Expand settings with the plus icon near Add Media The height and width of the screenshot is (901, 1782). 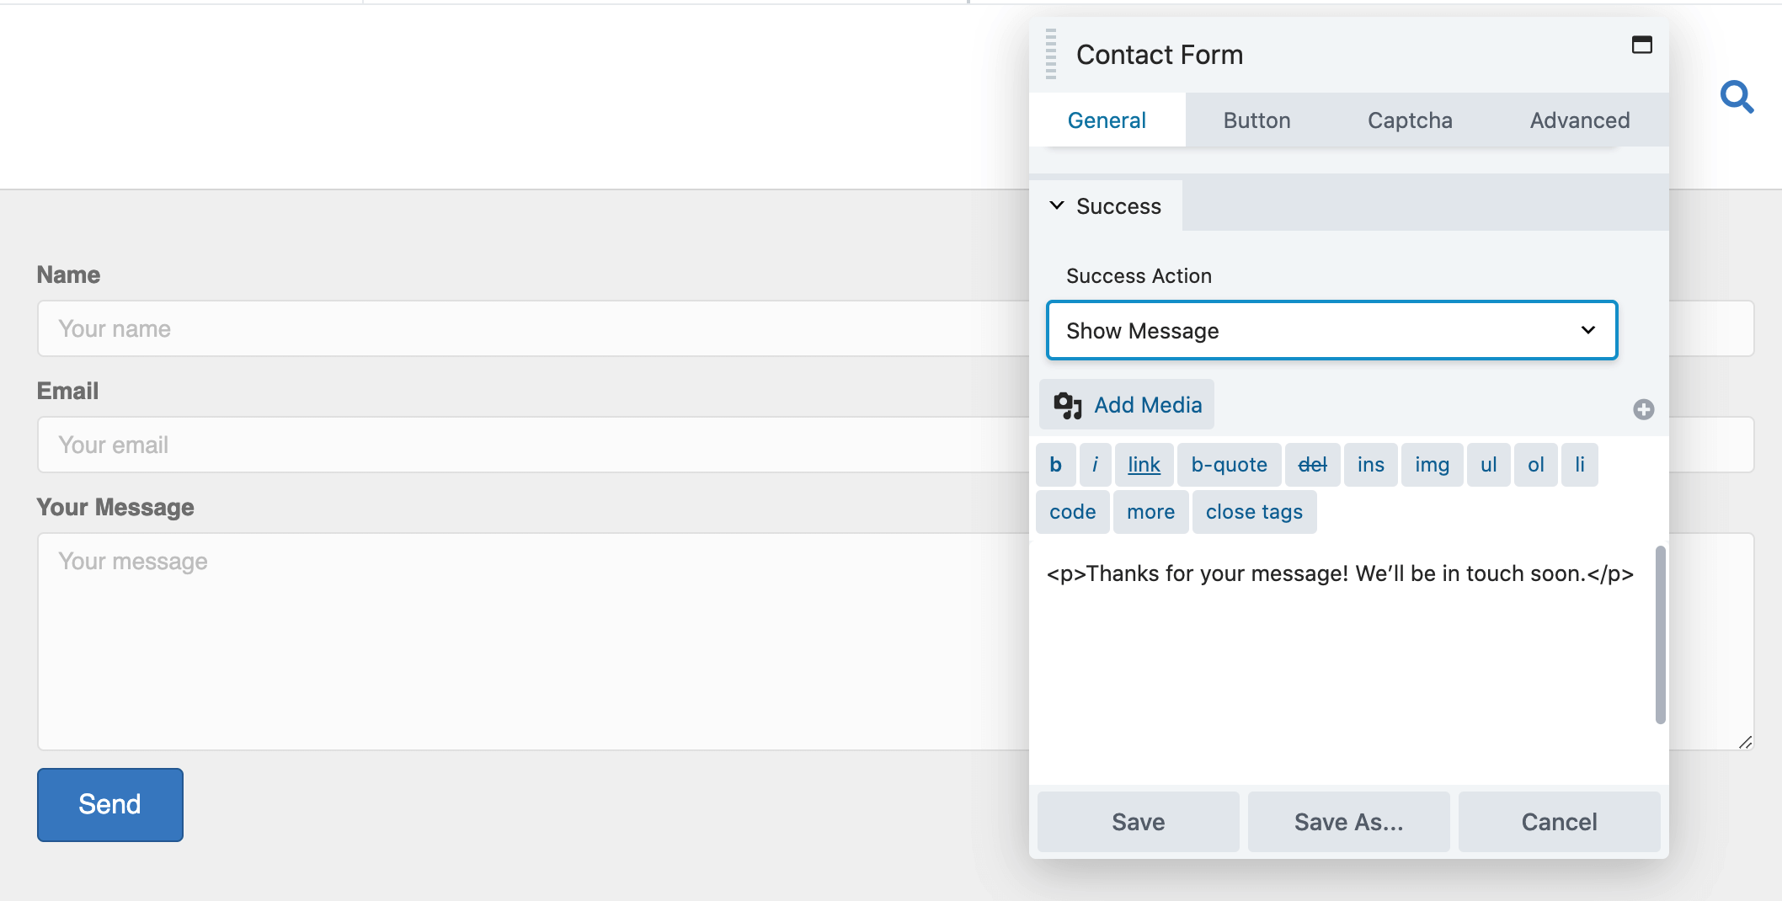[1645, 409]
